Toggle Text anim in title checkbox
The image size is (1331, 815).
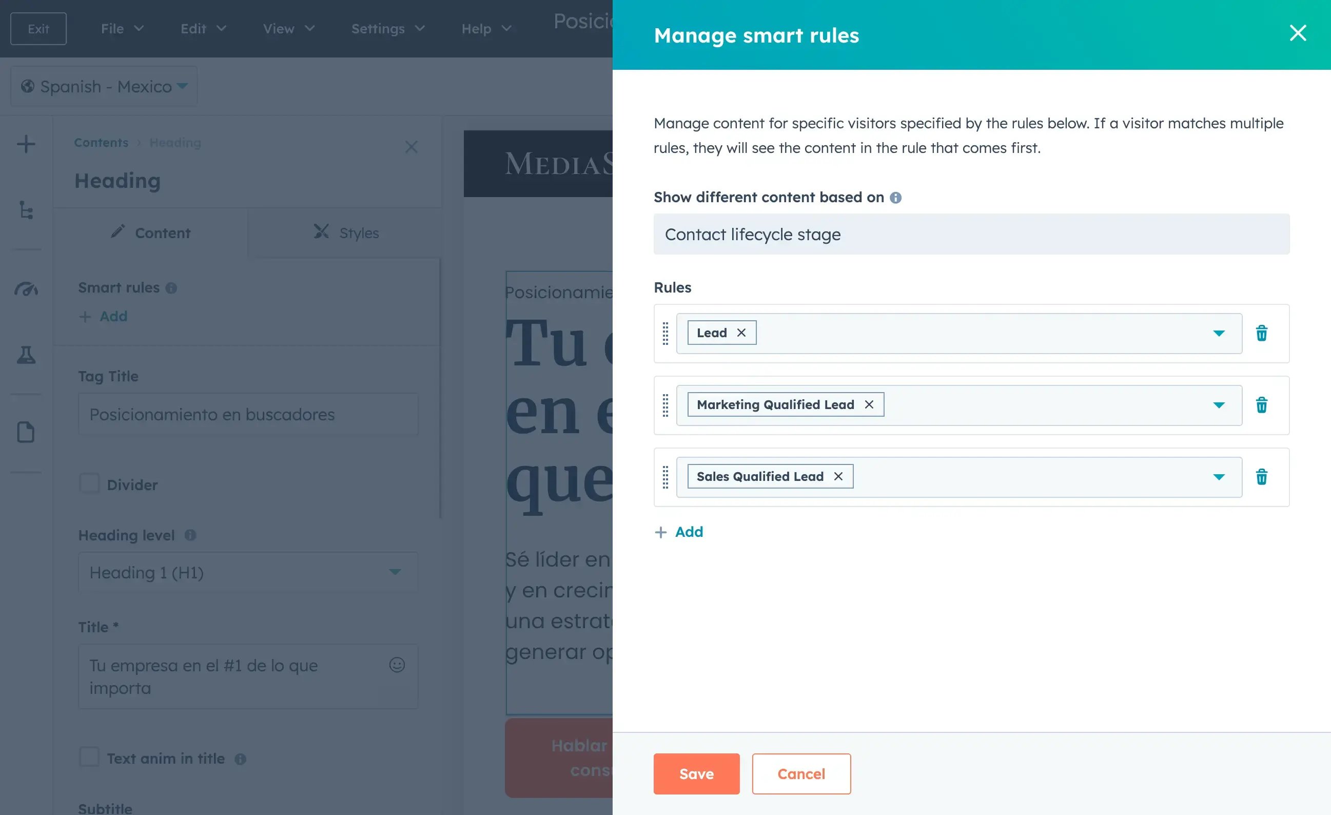[87, 758]
